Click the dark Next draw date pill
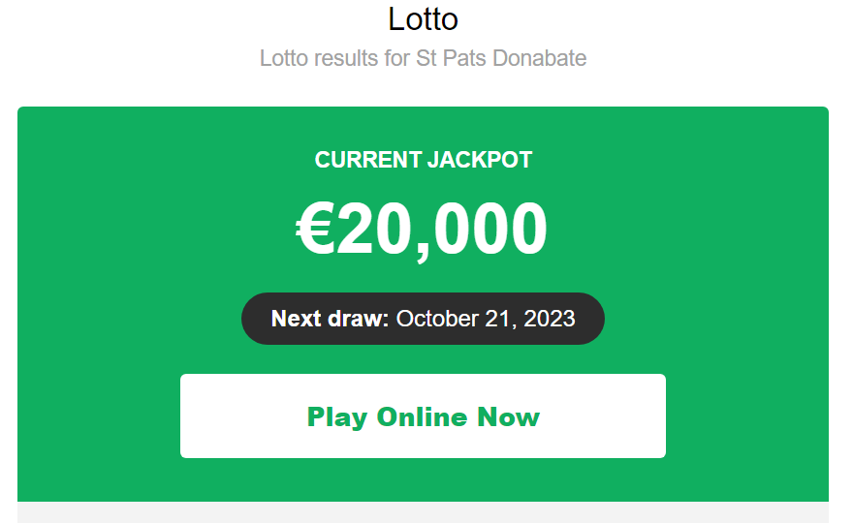Screen dimensions: 853x523 [423, 319]
